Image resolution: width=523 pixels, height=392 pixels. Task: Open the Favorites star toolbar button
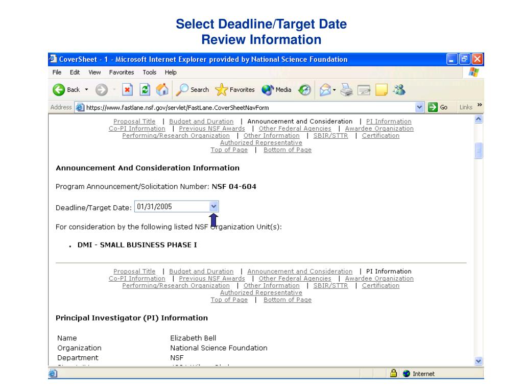[x=235, y=90]
